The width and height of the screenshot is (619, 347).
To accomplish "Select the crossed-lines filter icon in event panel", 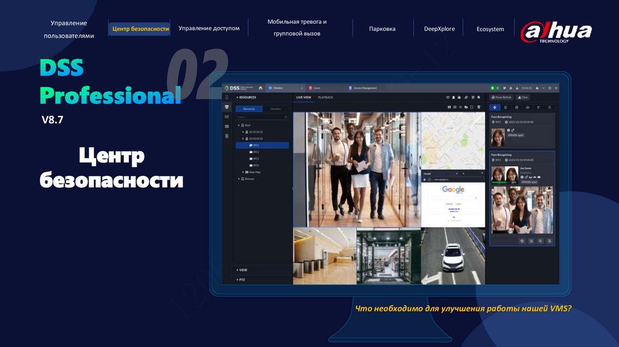I will pyautogui.click(x=549, y=108).
